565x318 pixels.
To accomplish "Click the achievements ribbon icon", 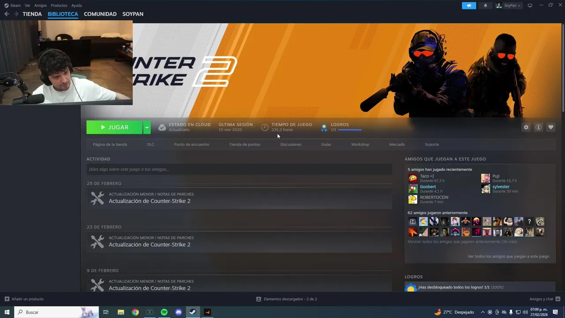I will [x=324, y=127].
